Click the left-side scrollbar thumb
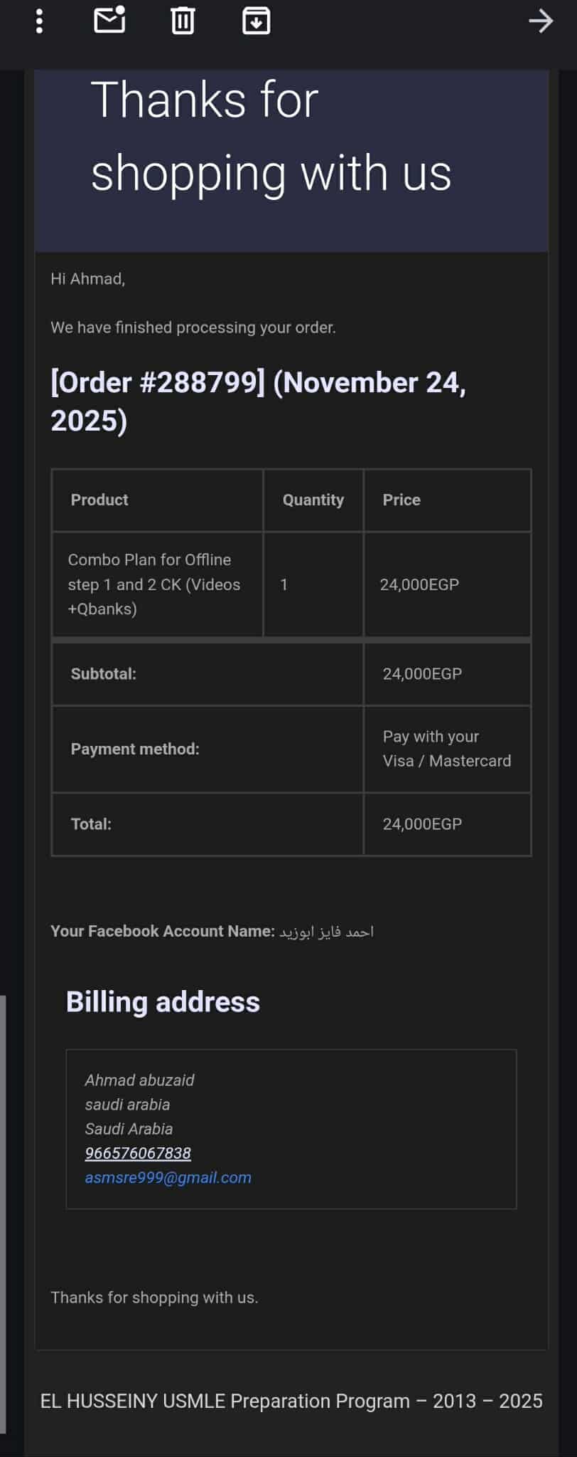This screenshot has width=577, height=1457. pyautogui.click(x=3, y=1210)
